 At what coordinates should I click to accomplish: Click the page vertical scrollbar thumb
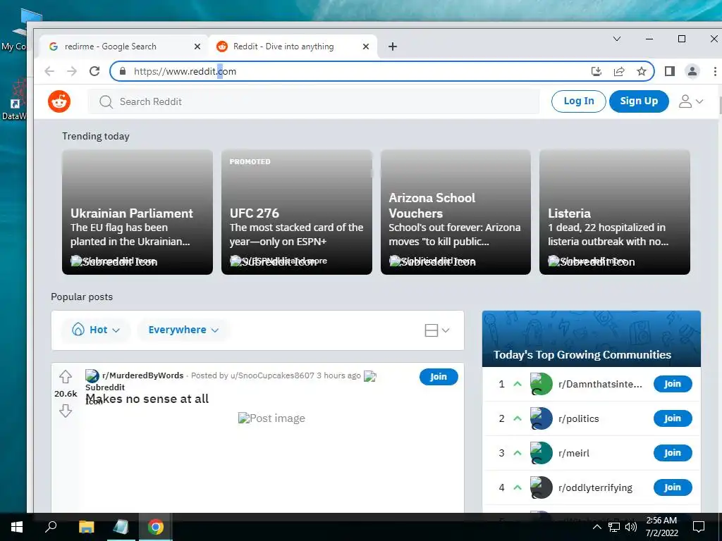(x=720, y=106)
